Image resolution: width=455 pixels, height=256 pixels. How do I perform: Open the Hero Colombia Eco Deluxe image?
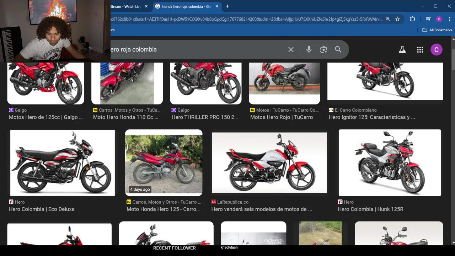[x=63, y=162]
